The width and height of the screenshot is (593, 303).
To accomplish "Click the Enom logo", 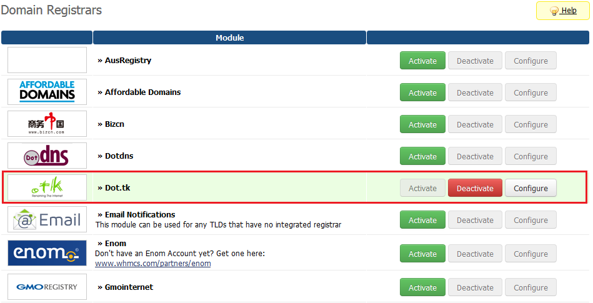I will 47,253.
